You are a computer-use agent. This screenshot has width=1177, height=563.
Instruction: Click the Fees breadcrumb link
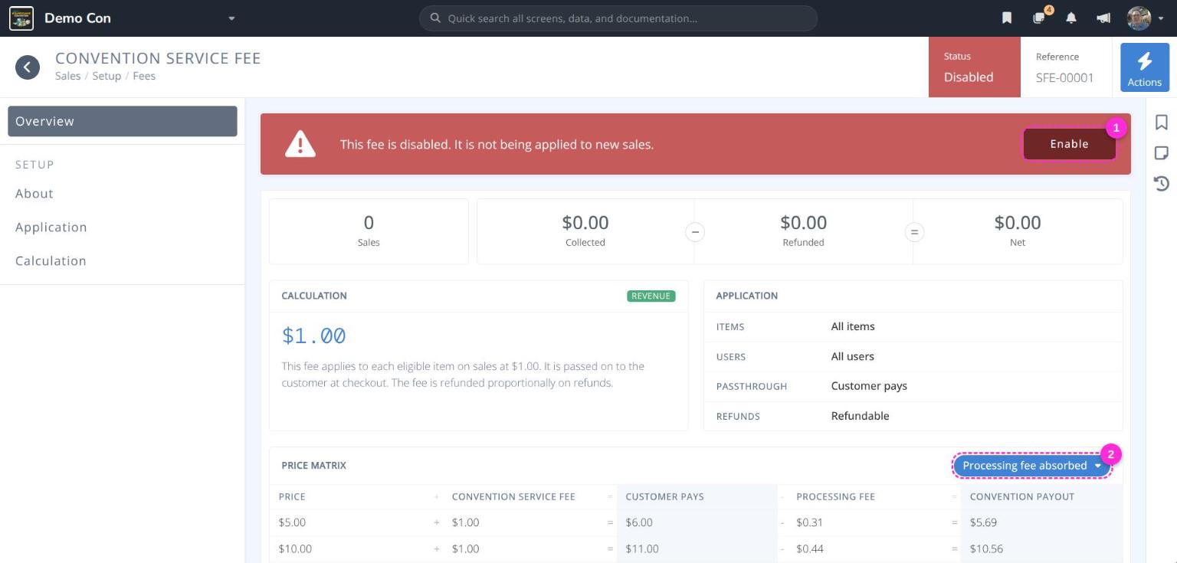tap(144, 76)
